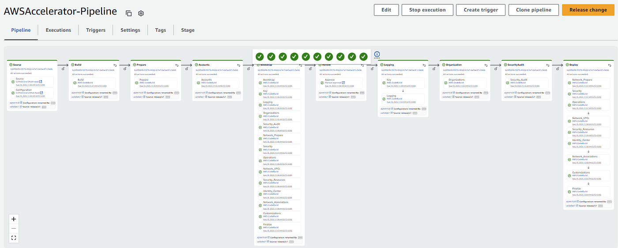Viewport: 618px width, 248px height.
Task: Expand Configuration revision ellipsis in SecurityAudit stage
Action: [547, 93]
